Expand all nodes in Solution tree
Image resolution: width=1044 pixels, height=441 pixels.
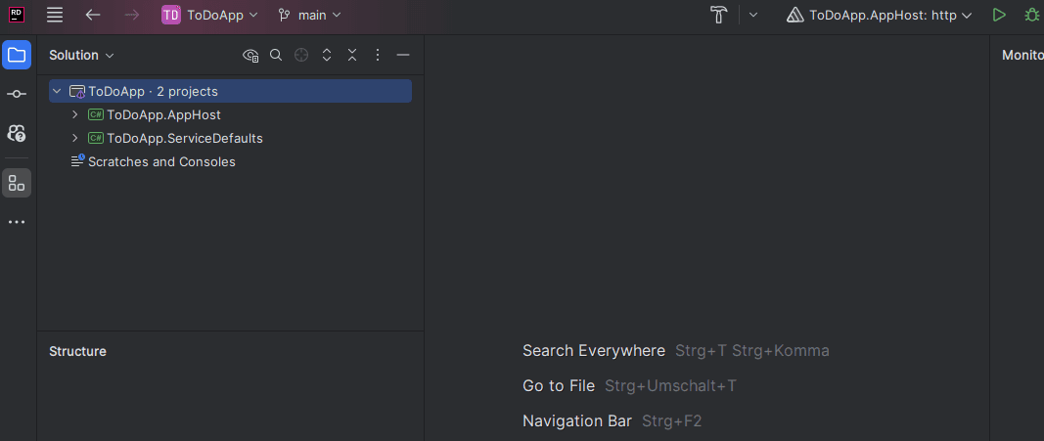[x=327, y=55]
